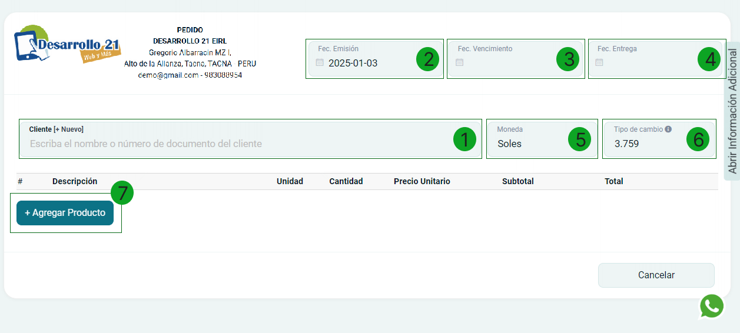Click the empty Fec. Entrega date field
The height and width of the screenshot is (333, 740).
click(645, 62)
